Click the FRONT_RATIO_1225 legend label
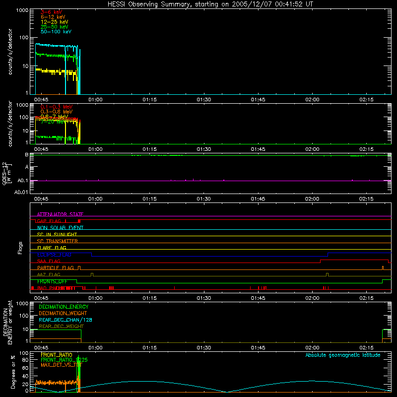 point(64,360)
